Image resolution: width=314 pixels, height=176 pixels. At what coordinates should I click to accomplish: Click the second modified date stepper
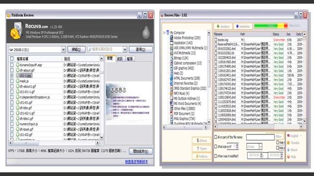[282, 155]
